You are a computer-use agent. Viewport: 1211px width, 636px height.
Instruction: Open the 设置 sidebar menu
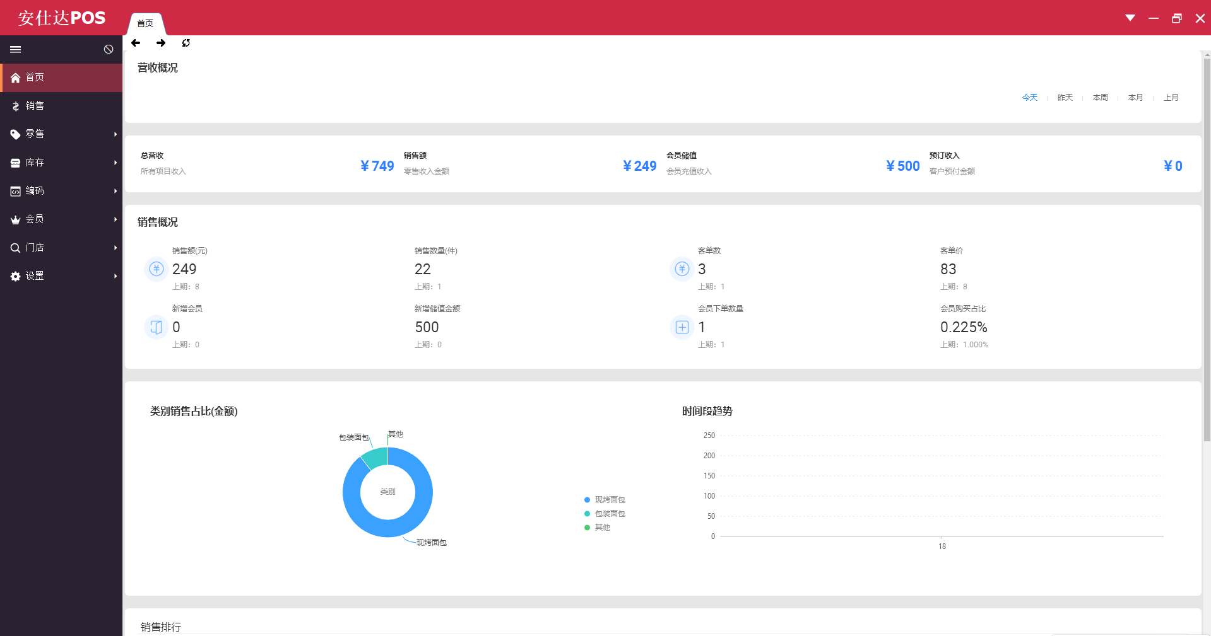pyautogui.click(x=61, y=276)
